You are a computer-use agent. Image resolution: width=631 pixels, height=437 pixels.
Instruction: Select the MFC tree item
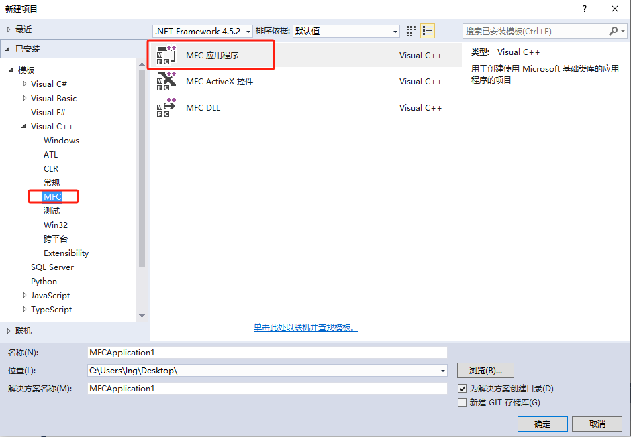pyautogui.click(x=53, y=196)
